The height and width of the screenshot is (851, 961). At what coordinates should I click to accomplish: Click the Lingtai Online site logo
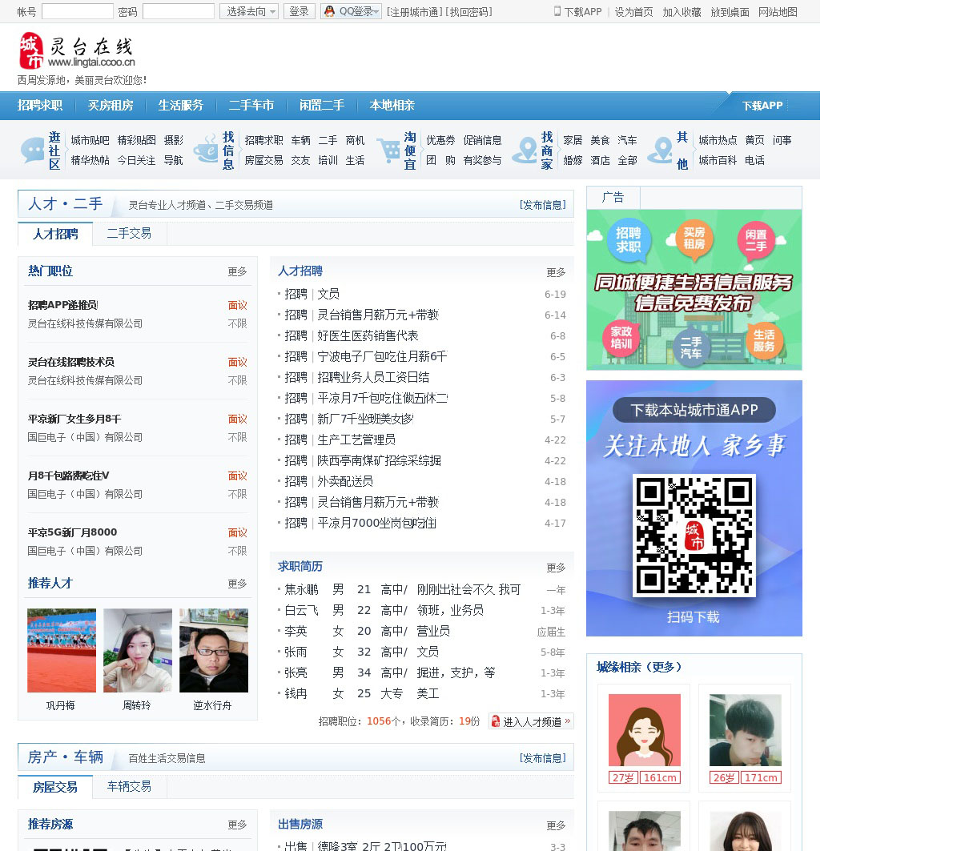coord(76,51)
